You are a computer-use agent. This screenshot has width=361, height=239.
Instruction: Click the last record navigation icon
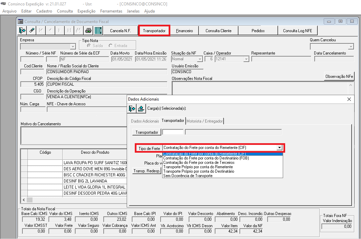point(69,30)
